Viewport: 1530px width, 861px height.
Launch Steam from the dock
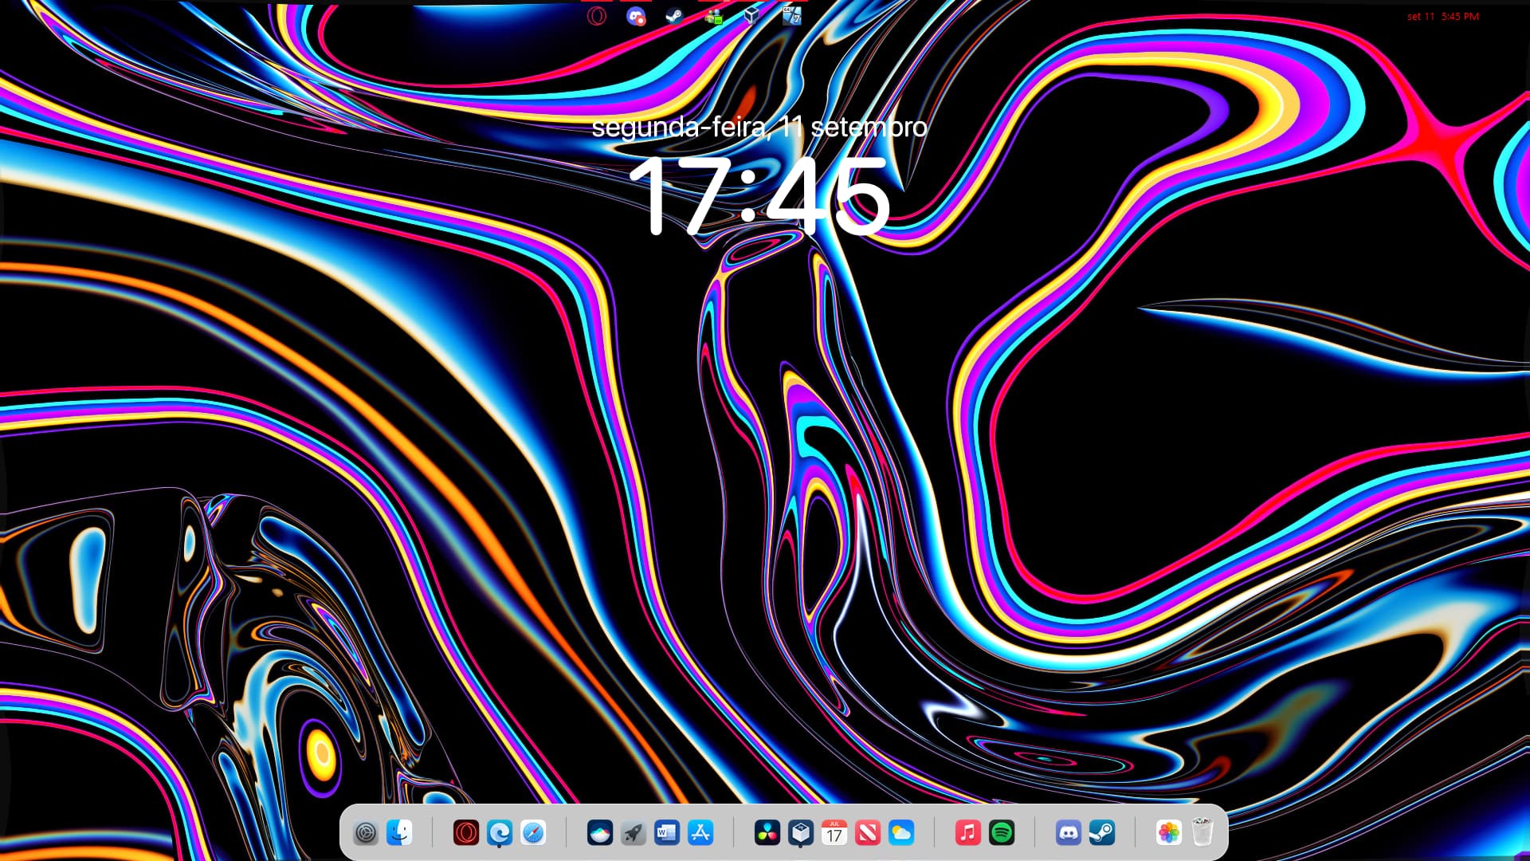pyautogui.click(x=1102, y=833)
